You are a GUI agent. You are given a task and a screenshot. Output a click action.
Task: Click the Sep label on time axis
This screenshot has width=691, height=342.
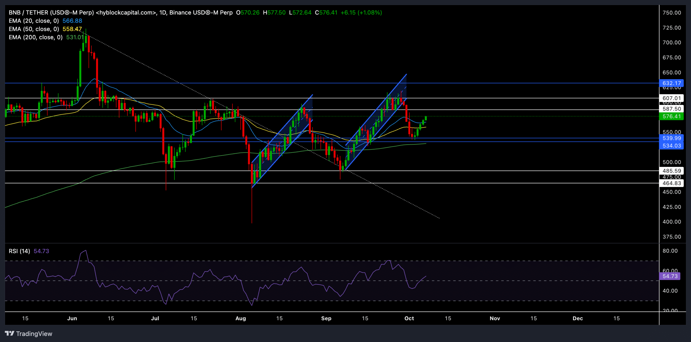[326, 318]
